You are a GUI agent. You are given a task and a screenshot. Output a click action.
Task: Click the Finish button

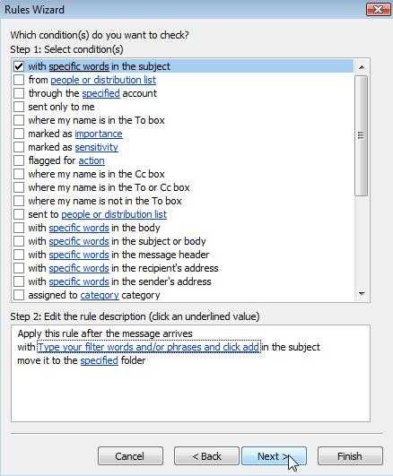(350, 456)
